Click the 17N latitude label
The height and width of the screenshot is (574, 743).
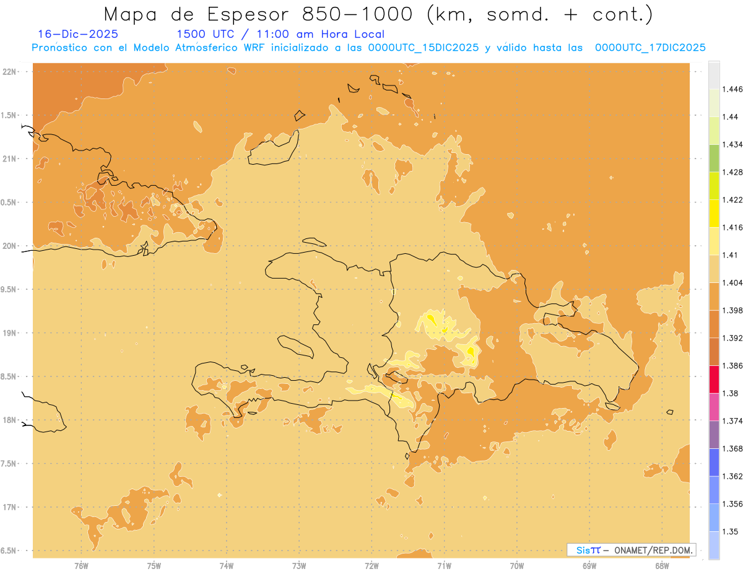click(10, 507)
